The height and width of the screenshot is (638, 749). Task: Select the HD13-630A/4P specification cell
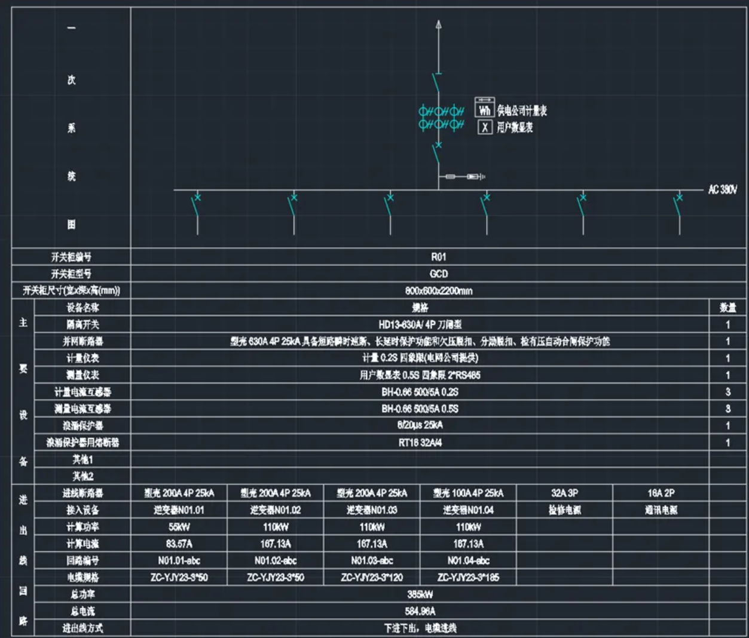click(x=420, y=324)
